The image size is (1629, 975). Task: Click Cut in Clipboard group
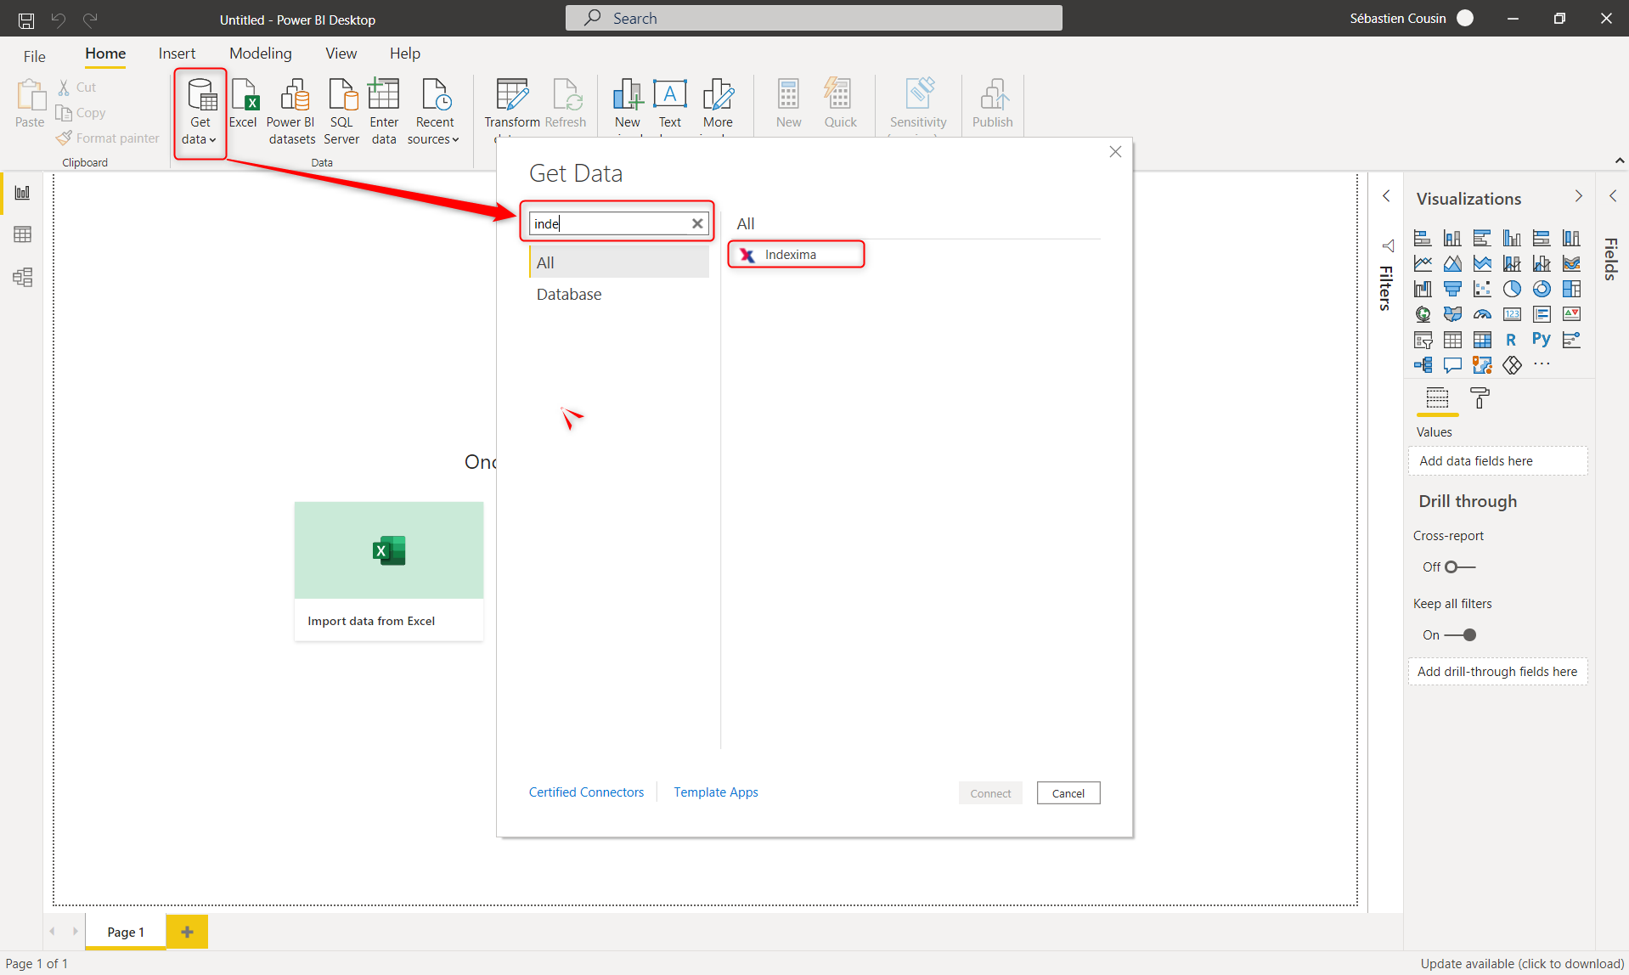coord(77,87)
